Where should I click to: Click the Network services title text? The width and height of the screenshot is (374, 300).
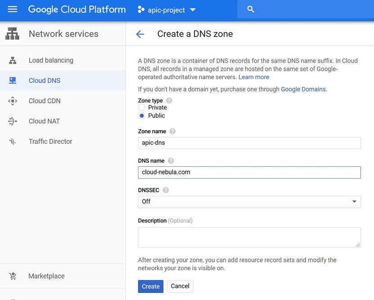coord(63,34)
